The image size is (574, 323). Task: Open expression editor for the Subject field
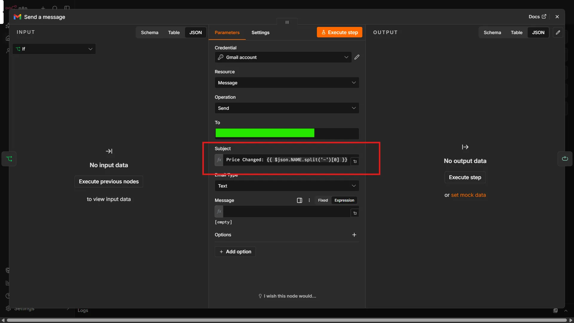(355, 161)
